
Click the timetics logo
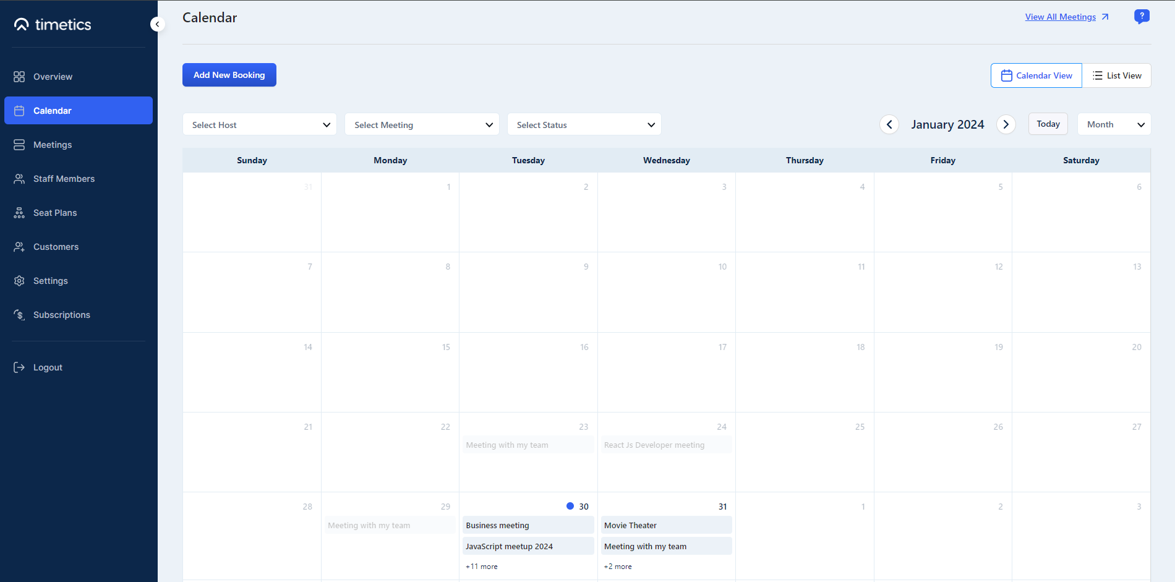click(52, 24)
